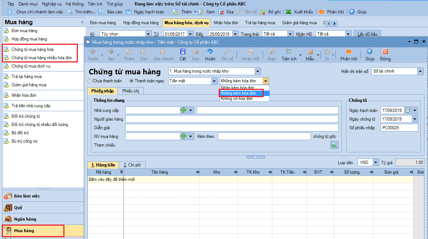Open the Tiền mặt payment method dropdown
The height and width of the screenshot is (239, 428).
click(214, 81)
